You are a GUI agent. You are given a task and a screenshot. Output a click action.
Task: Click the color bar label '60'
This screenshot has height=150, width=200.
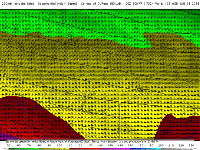(19, 145)
